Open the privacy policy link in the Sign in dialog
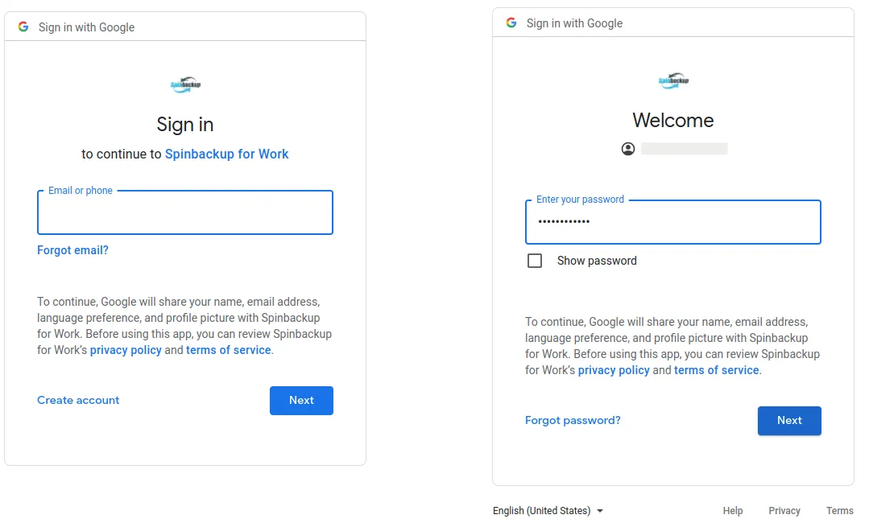 (x=126, y=349)
